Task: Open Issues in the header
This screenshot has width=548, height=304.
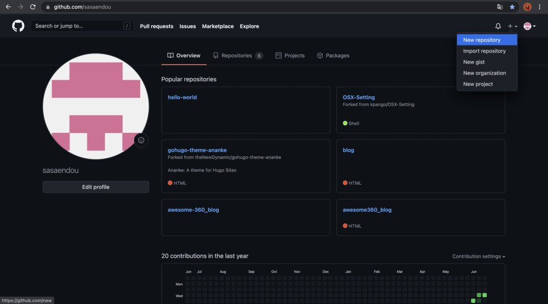Action: point(187,26)
